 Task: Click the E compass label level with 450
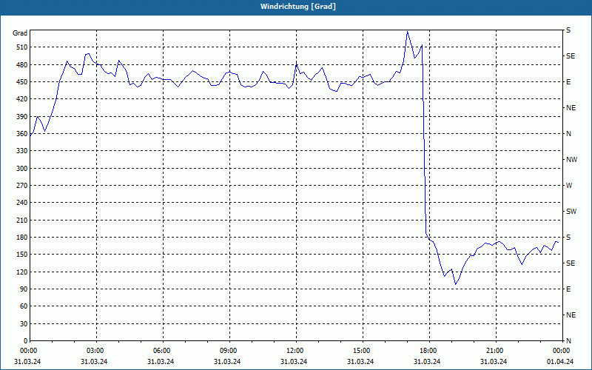568,82
